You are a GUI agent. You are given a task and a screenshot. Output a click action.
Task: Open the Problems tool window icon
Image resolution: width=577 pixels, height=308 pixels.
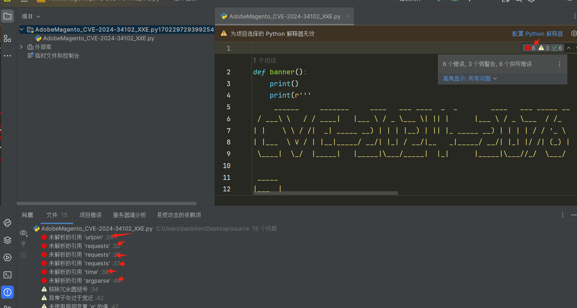pyautogui.click(x=7, y=292)
